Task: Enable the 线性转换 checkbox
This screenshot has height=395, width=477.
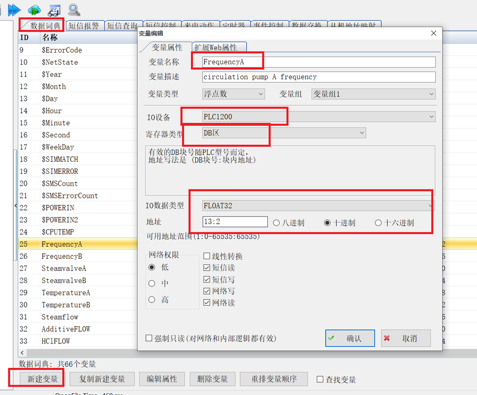Action: (207, 257)
